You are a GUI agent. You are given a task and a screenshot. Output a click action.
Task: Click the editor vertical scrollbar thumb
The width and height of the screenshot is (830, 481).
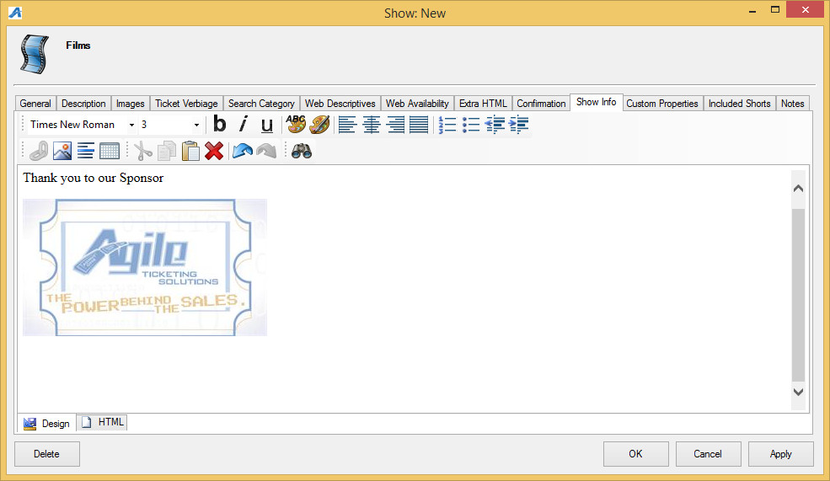tap(798, 295)
